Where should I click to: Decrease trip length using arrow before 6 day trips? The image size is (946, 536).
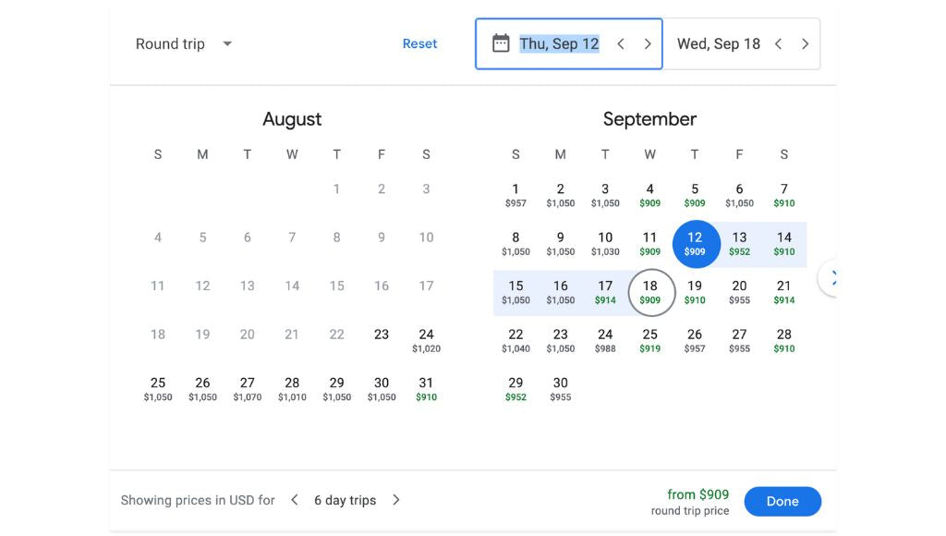294,499
